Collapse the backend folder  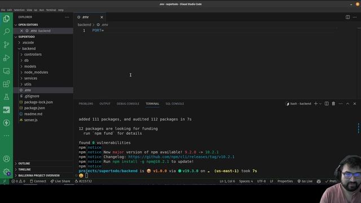(29, 48)
